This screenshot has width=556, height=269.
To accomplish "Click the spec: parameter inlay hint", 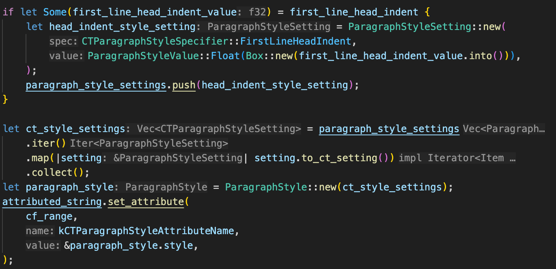I will [x=64, y=41].
